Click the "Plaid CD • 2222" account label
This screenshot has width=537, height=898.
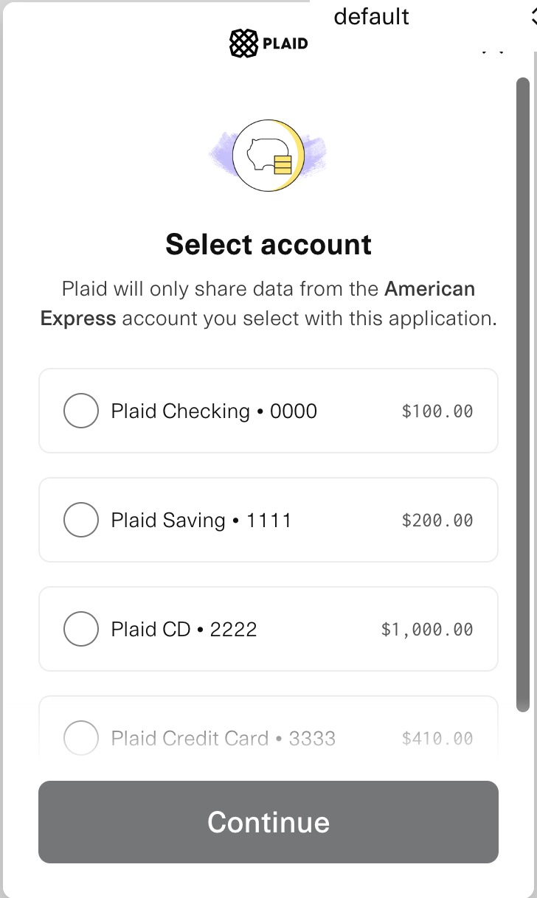click(x=184, y=629)
